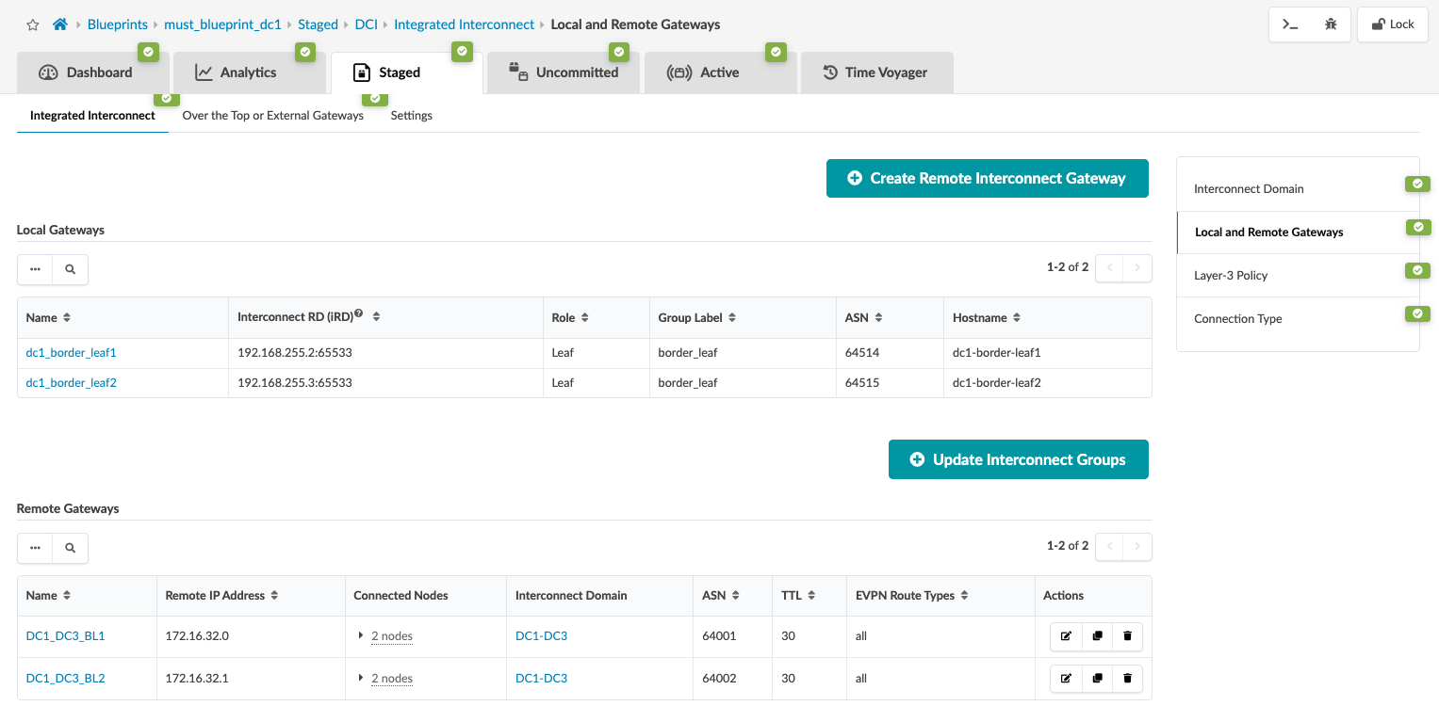Select Layer-3 Policy in side navigation
Viewport: 1439px width, 706px height.
(1230, 276)
